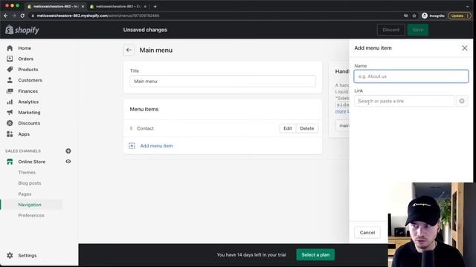Click the Add menu item link

tap(156, 146)
